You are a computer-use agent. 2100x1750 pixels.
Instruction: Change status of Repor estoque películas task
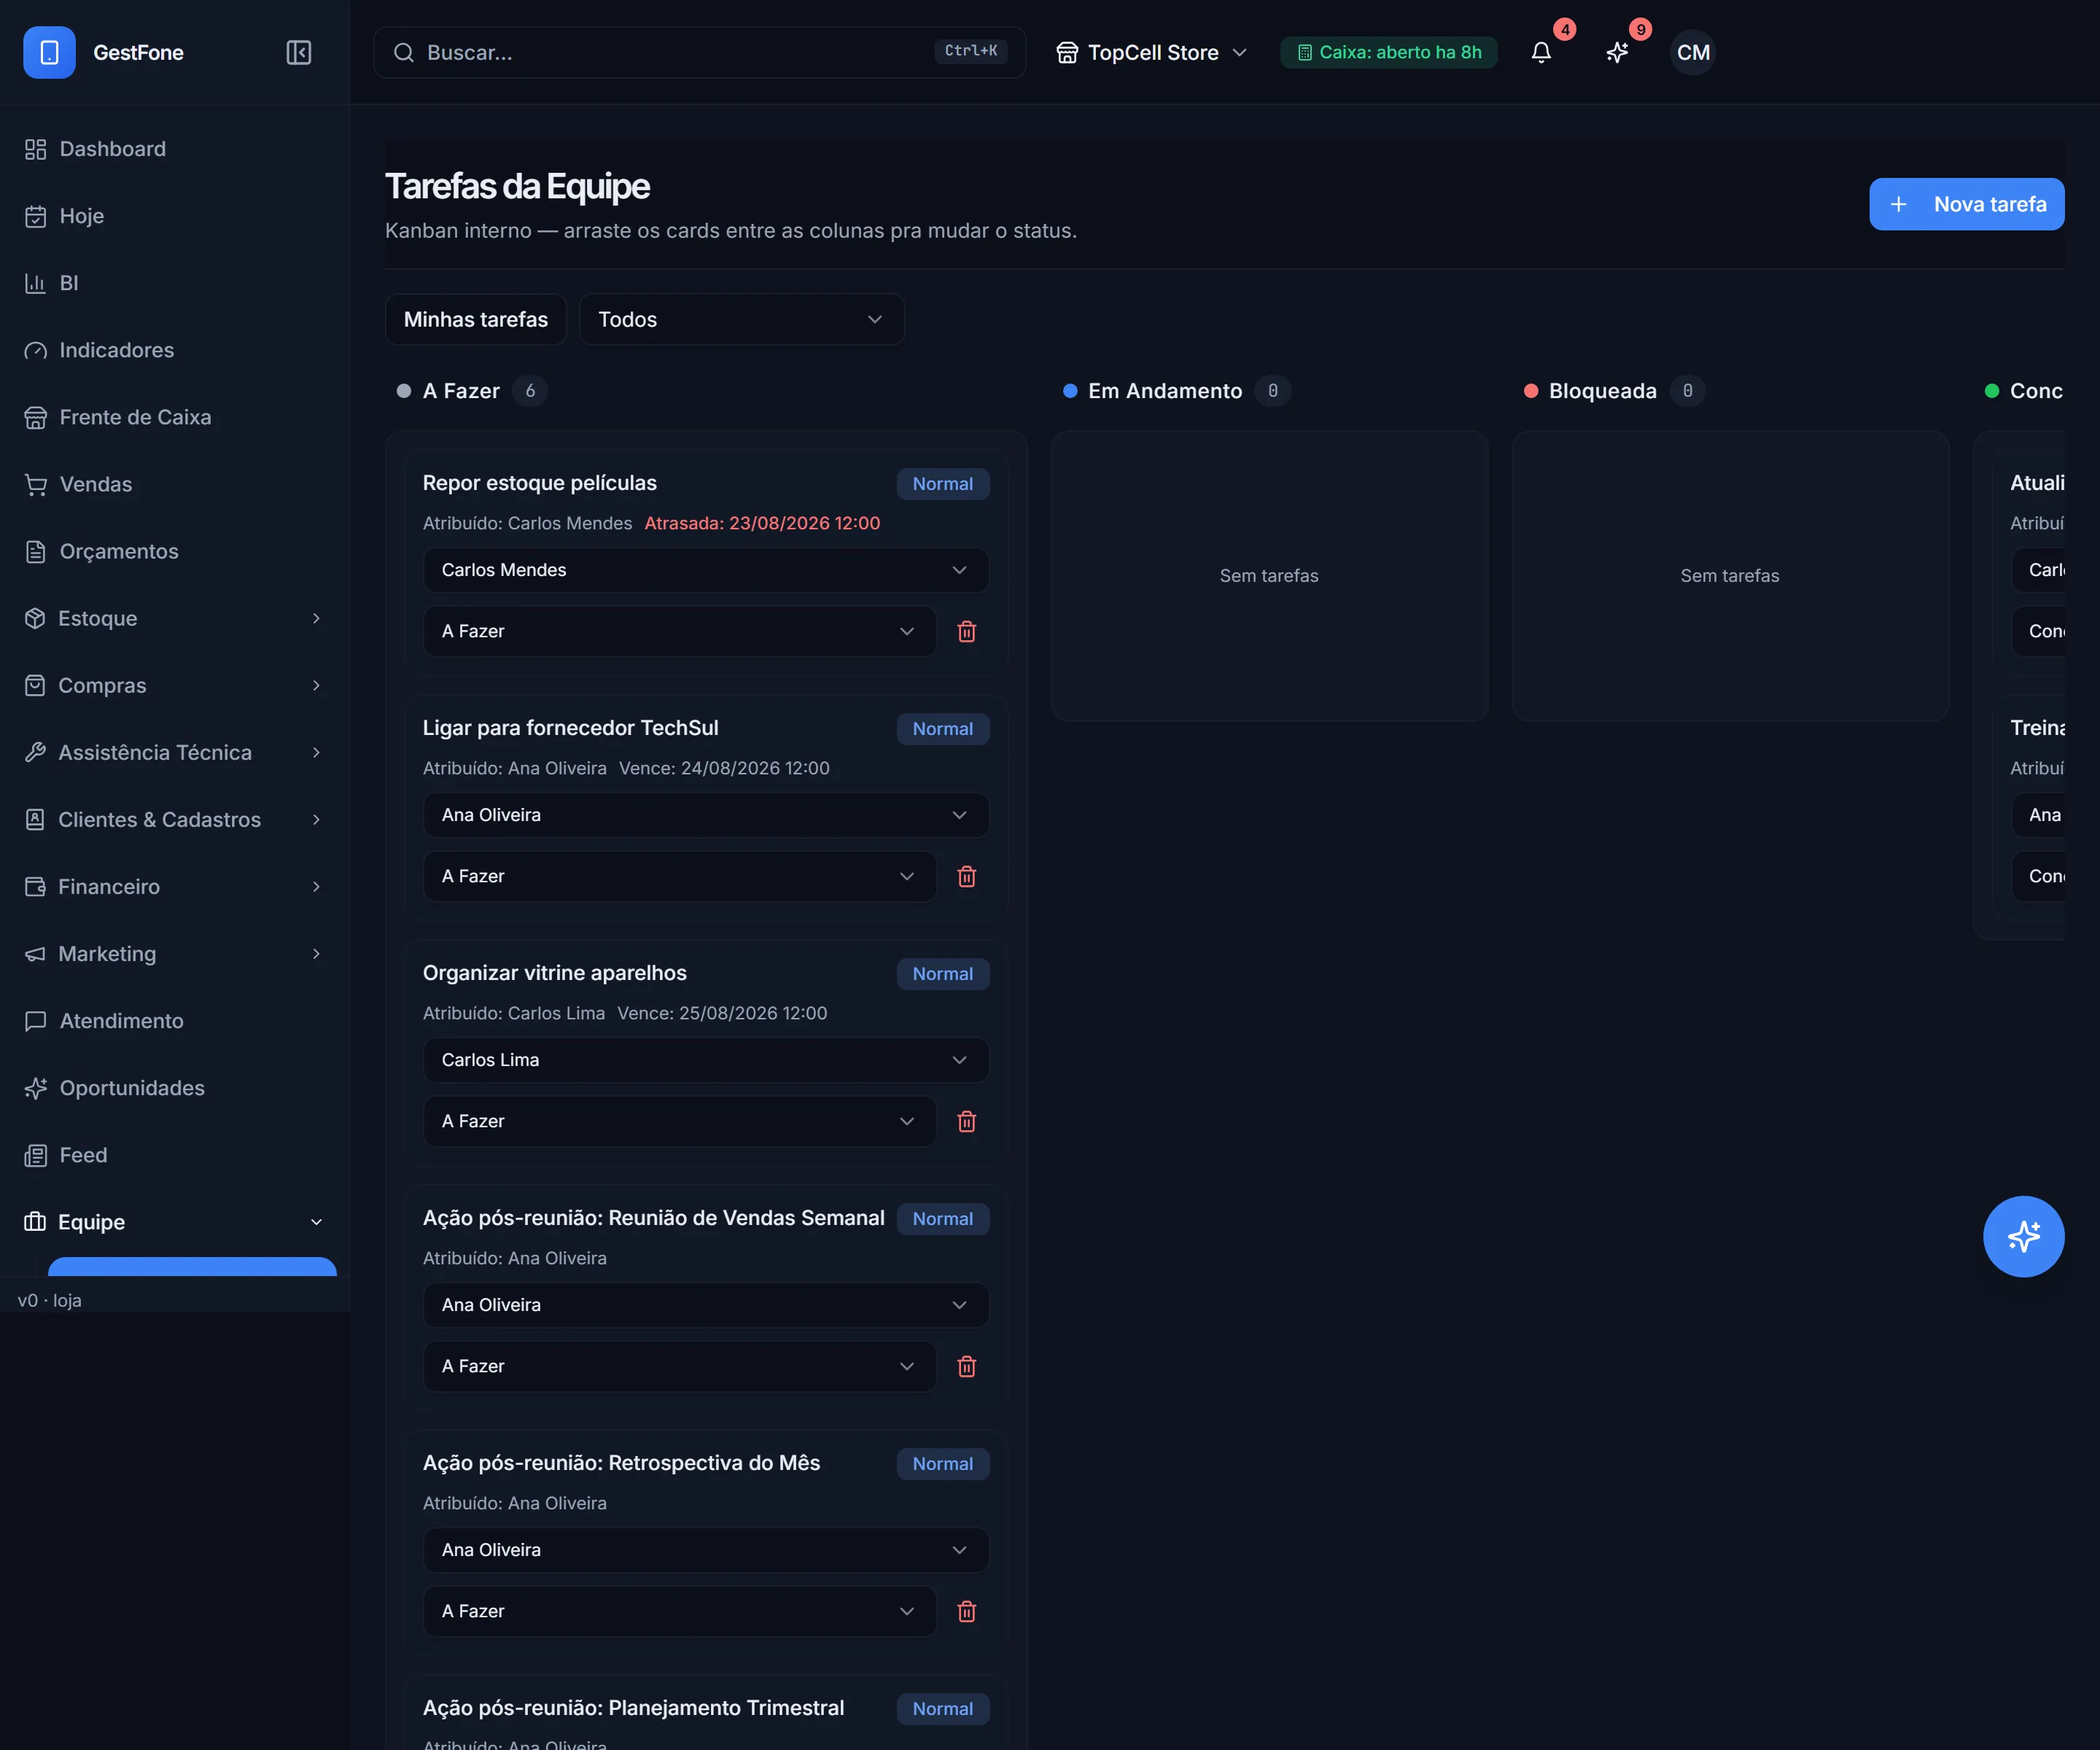tap(680, 631)
